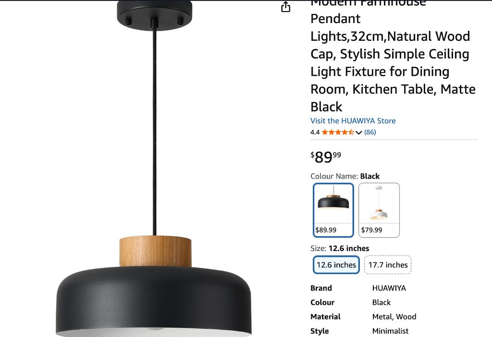Click the $89.99 label under black lamp
The image size is (492, 337).
click(x=326, y=230)
